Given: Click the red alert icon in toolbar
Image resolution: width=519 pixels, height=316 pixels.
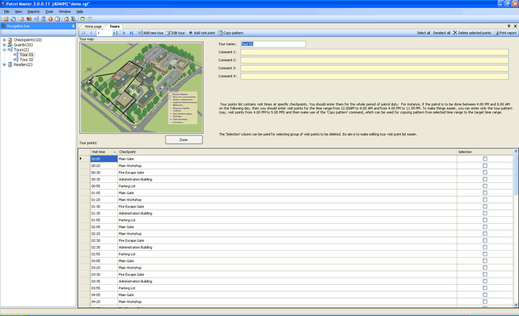Looking at the screenshot, I should [50, 19].
